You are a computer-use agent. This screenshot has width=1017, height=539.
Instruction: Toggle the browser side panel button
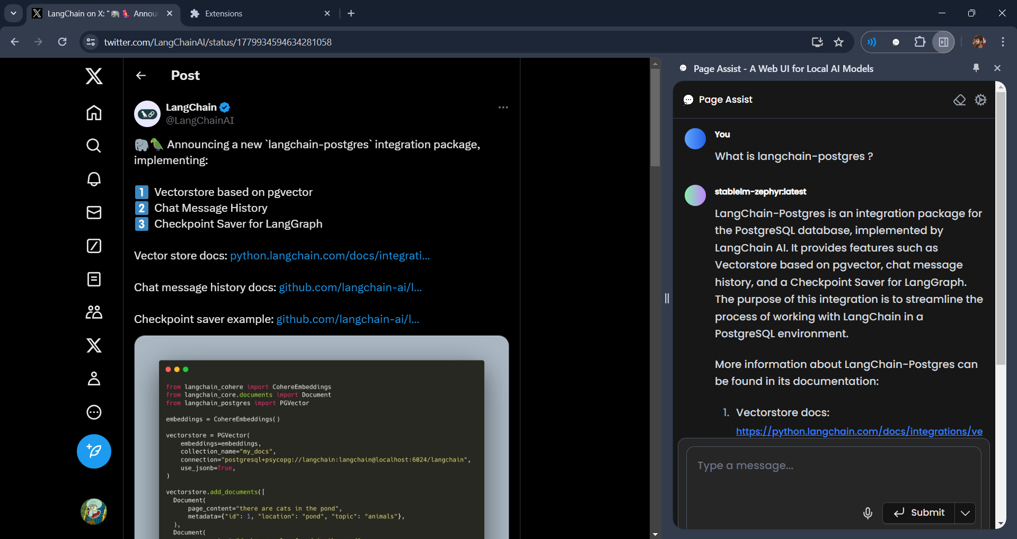pos(943,42)
